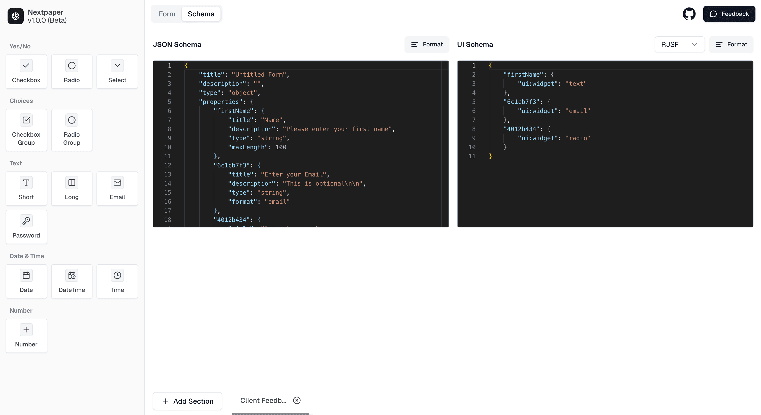Open the RJSF schema type dropdown
The image size is (761, 415).
tap(679, 44)
